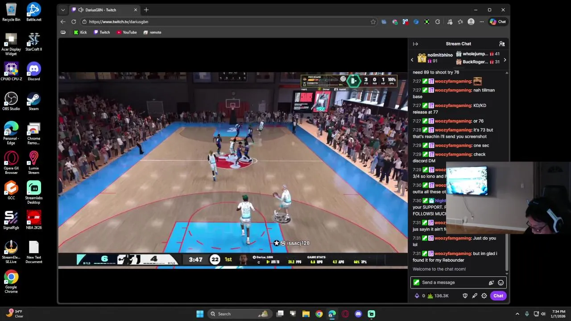Open Discord from the taskbar
The image size is (571, 321).
[x=358, y=314]
